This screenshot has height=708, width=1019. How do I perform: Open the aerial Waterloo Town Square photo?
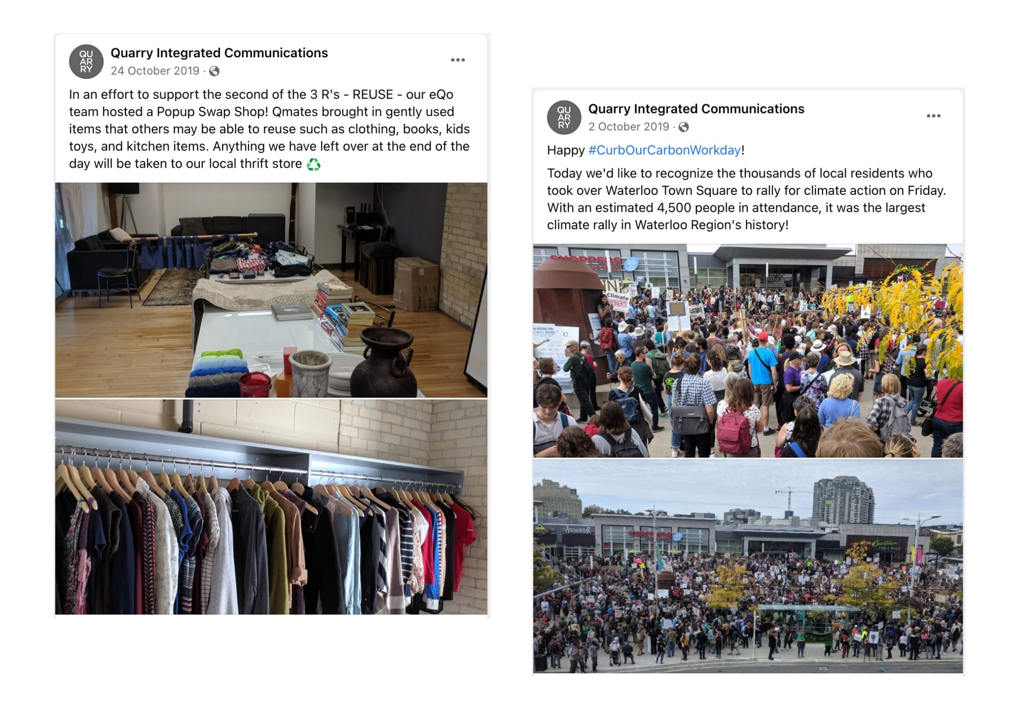coord(748,566)
